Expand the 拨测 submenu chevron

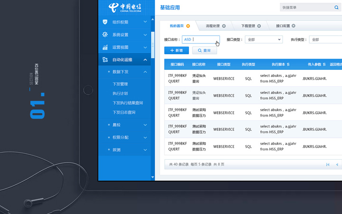(145, 150)
